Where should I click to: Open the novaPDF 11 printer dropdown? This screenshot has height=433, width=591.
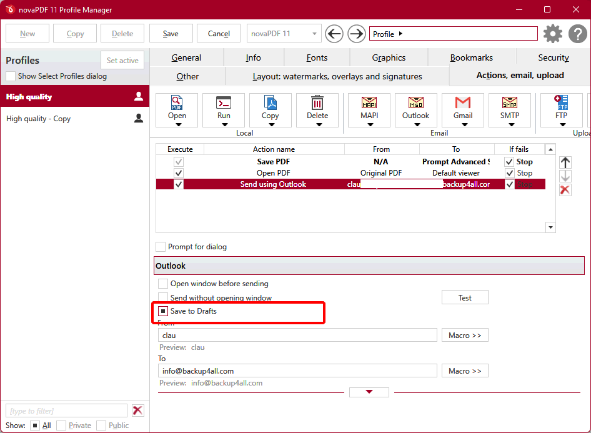click(x=284, y=34)
